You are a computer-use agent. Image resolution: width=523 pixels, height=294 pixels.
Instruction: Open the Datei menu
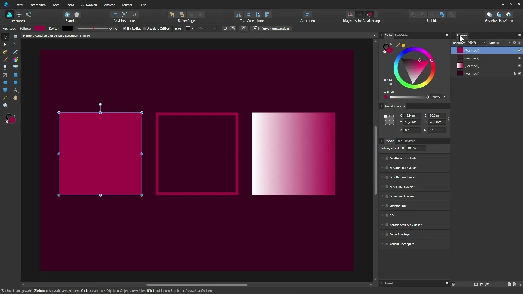click(x=19, y=5)
